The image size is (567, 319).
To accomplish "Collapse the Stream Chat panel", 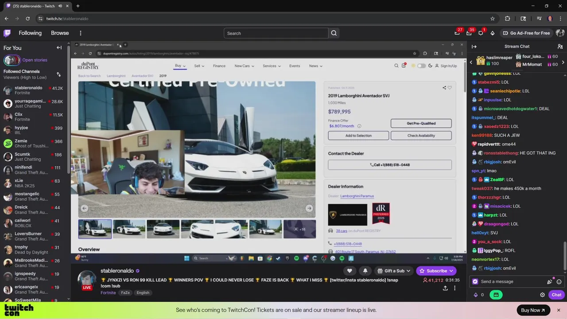I will (x=474, y=47).
